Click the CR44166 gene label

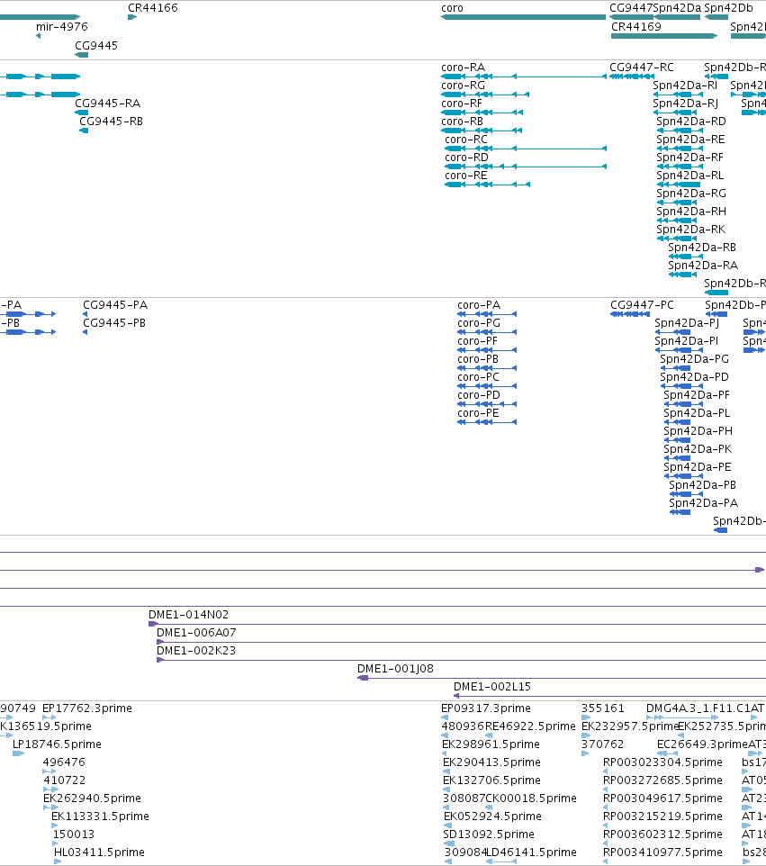pyautogui.click(x=152, y=8)
